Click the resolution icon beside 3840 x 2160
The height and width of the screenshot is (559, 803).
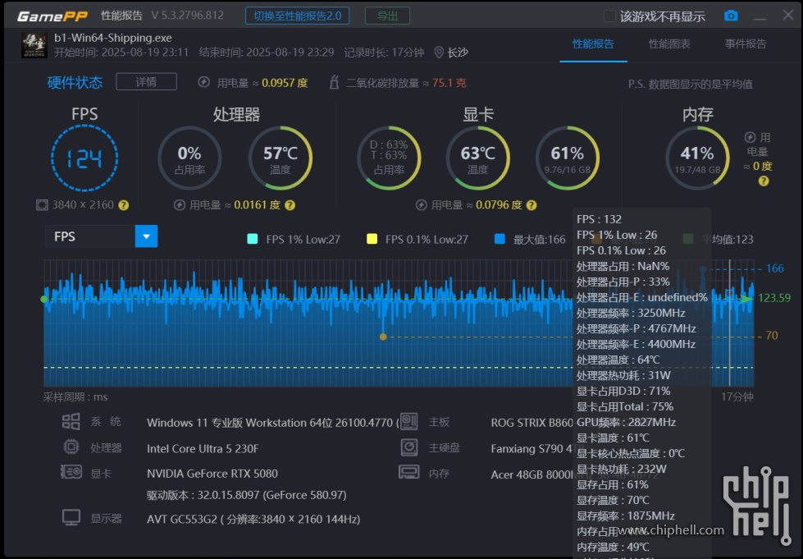(x=42, y=205)
